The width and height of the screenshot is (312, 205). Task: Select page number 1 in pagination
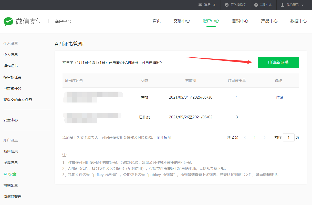(x=255, y=137)
